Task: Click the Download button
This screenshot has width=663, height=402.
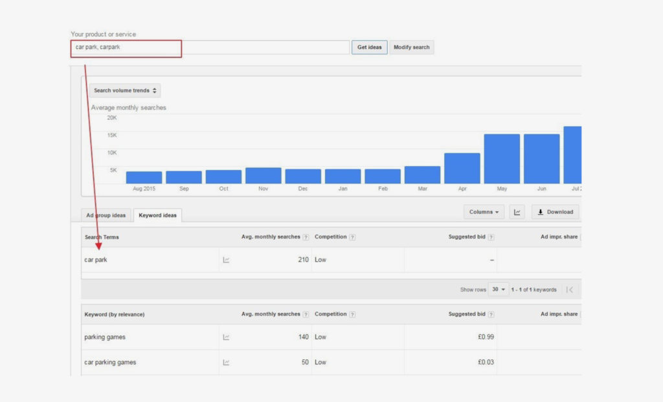Action: (x=555, y=212)
